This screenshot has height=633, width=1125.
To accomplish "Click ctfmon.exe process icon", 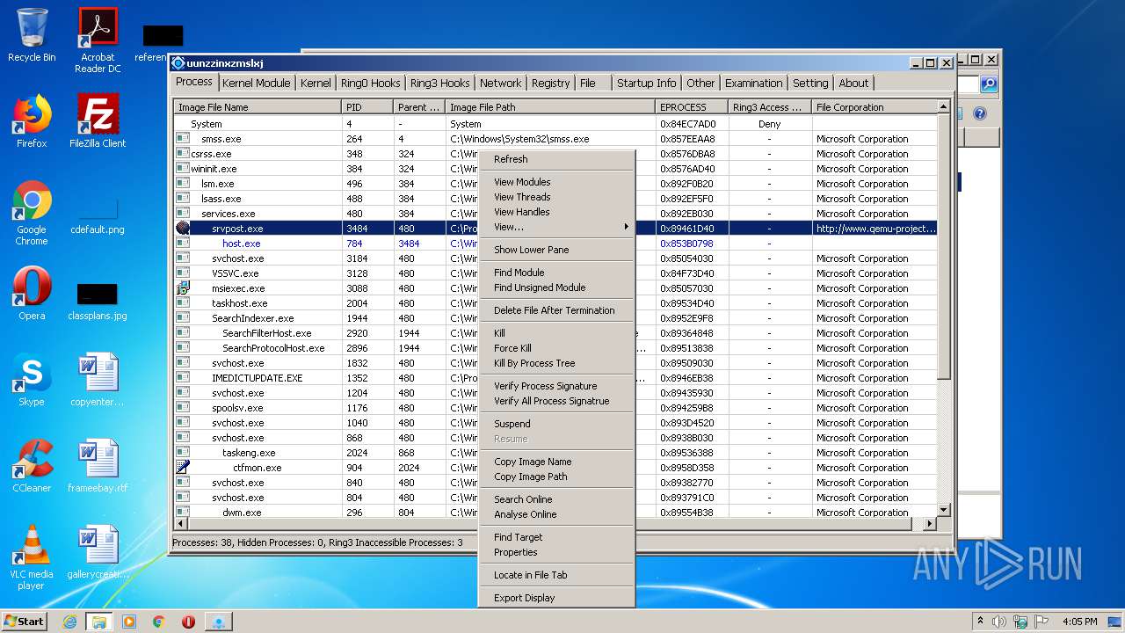I will coord(183,467).
